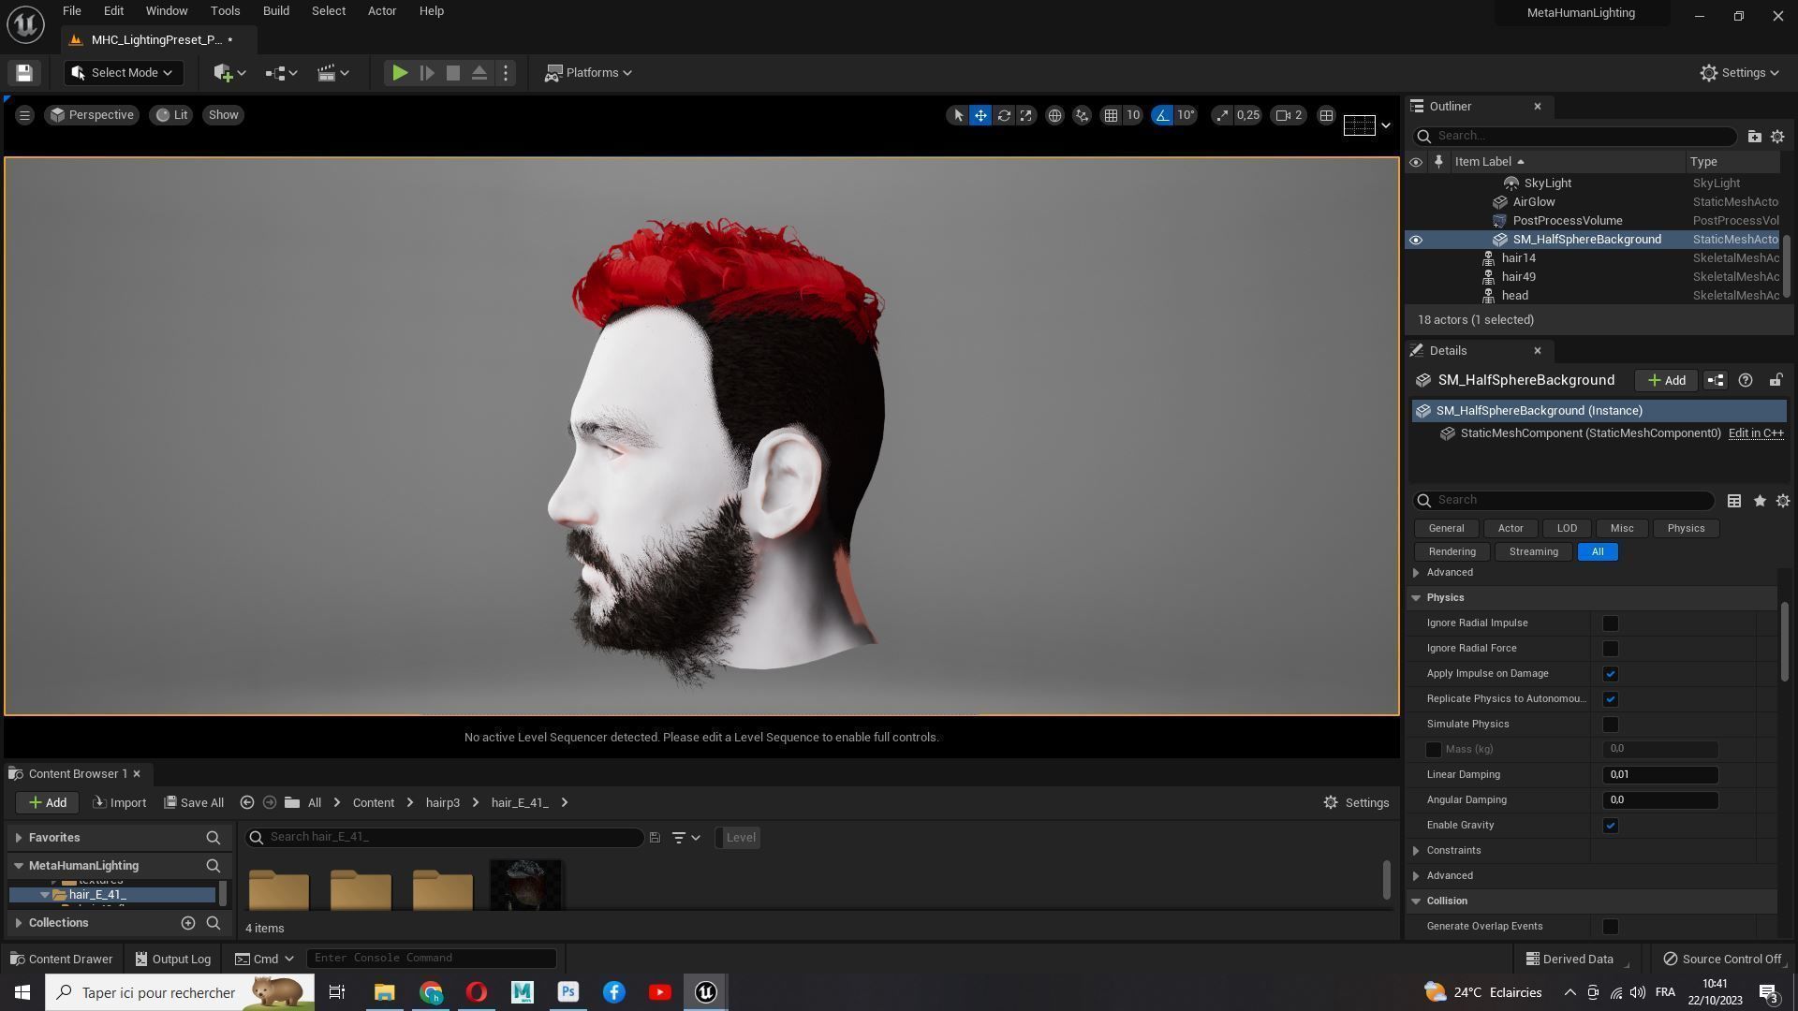The width and height of the screenshot is (1798, 1011).
Task: Open the viewport hamburger options menu
Action: pyautogui.click(x=24, y=115)
